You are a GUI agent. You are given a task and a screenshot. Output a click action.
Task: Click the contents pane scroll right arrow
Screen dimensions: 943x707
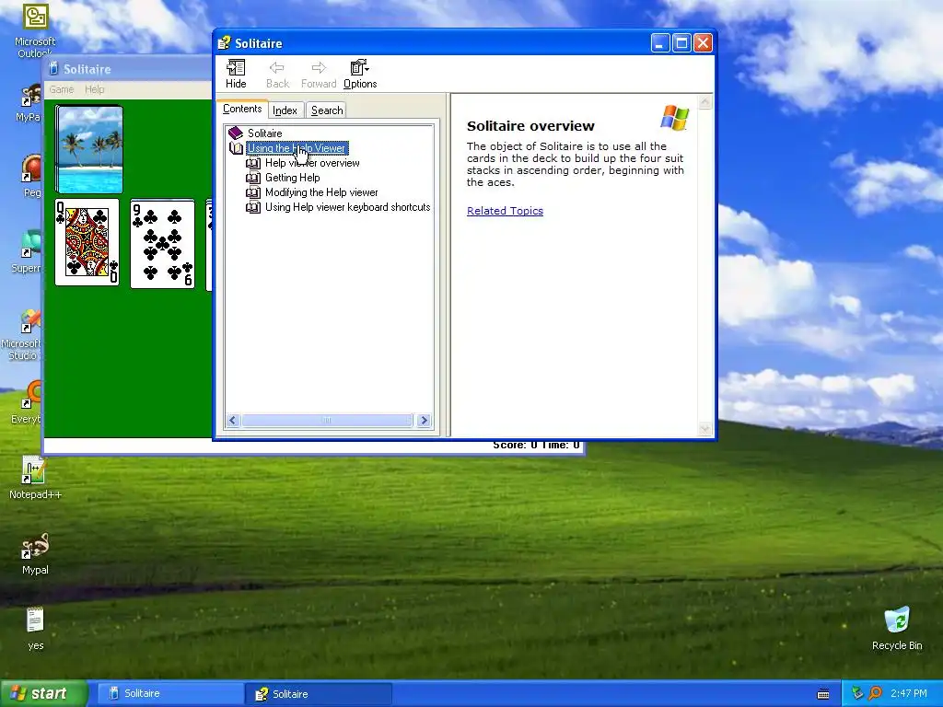pyautogui.click(x=424, y=420)
